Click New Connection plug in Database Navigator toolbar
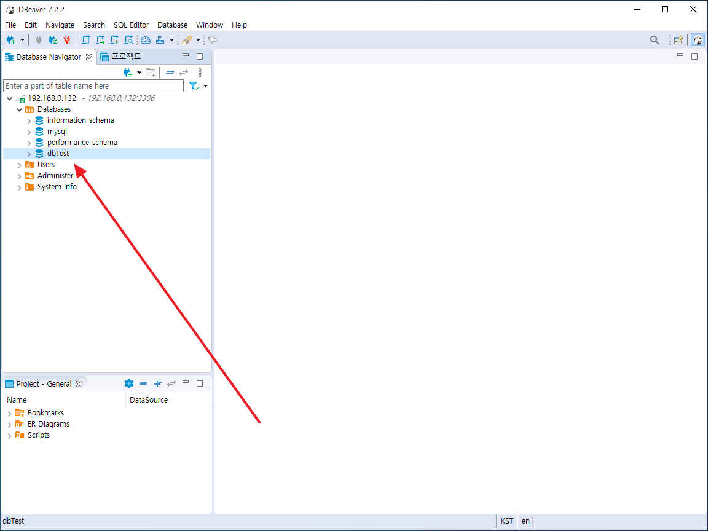Viewport: 708px width, 531px height. (127, 73)
